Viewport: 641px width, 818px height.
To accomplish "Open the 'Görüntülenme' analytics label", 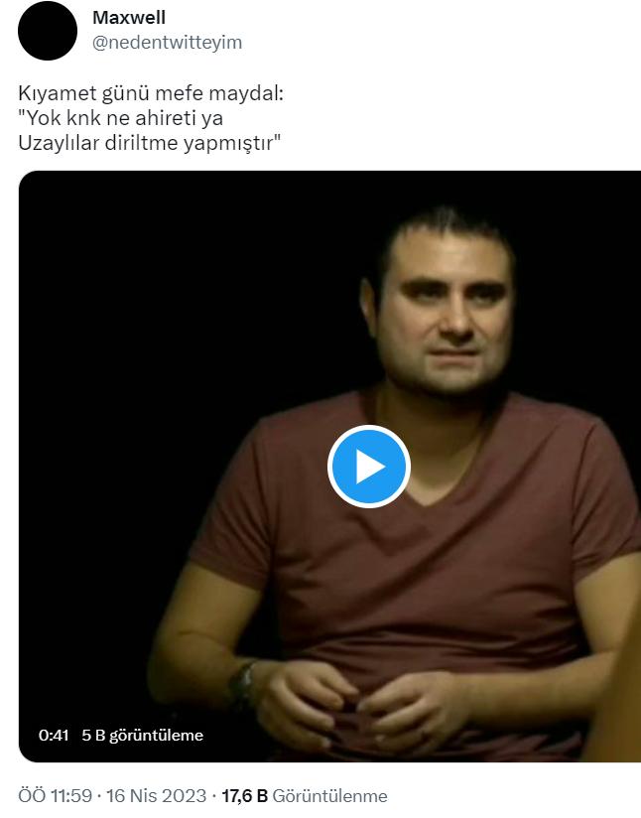I will point(329,796).
